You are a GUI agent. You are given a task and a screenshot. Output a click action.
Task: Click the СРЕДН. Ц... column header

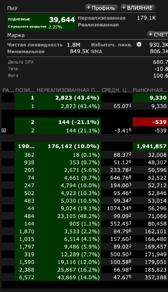[x=117, y=90]
